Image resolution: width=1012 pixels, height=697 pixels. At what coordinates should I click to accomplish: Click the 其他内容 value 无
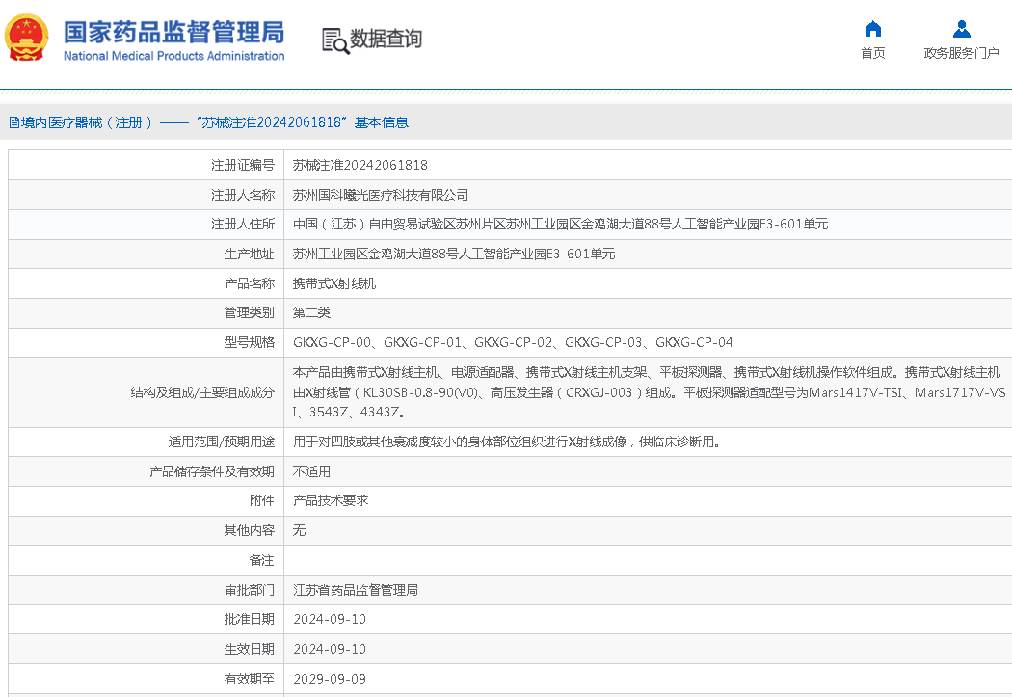coord(299,530)
